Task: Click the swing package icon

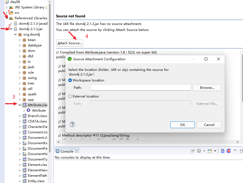Action: (x=24, y=78)
